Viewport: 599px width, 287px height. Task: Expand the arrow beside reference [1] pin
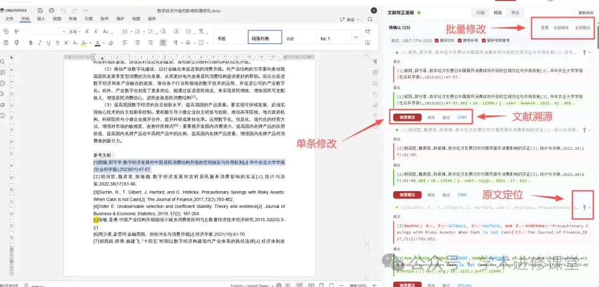[590, 52]
